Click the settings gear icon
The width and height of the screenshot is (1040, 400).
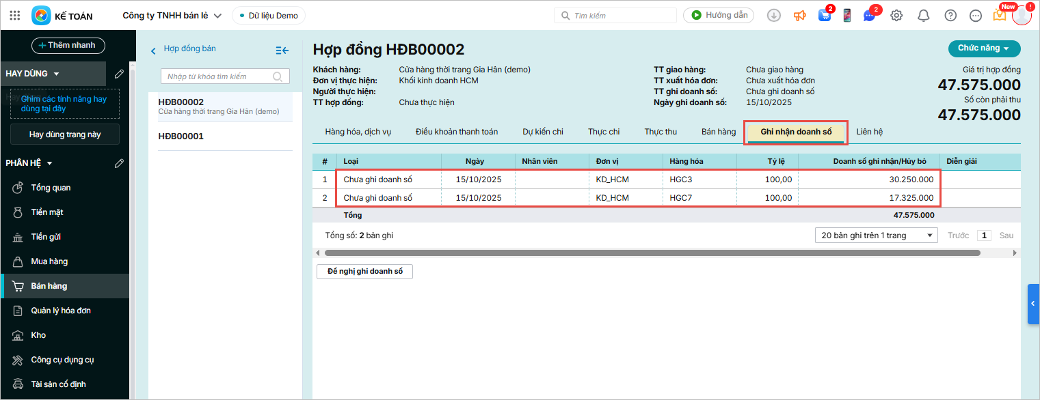(x=896, y=15)
